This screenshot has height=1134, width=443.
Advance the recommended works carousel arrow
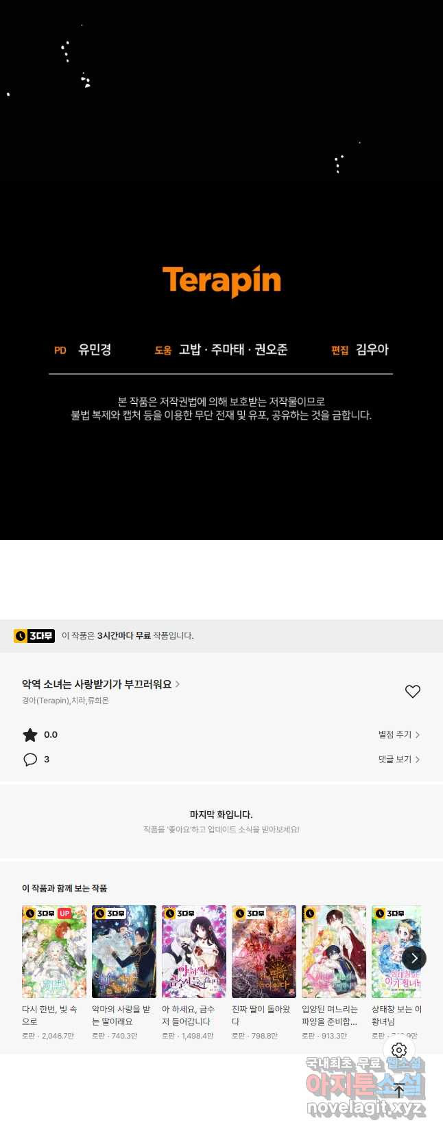click(414, 958)
